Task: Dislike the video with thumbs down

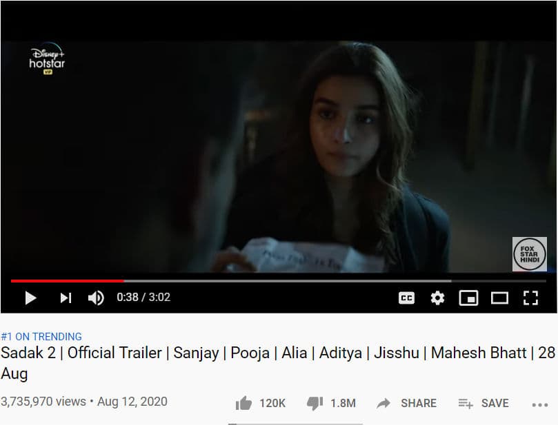Action: pyautogui.click(x=315, y=404)
